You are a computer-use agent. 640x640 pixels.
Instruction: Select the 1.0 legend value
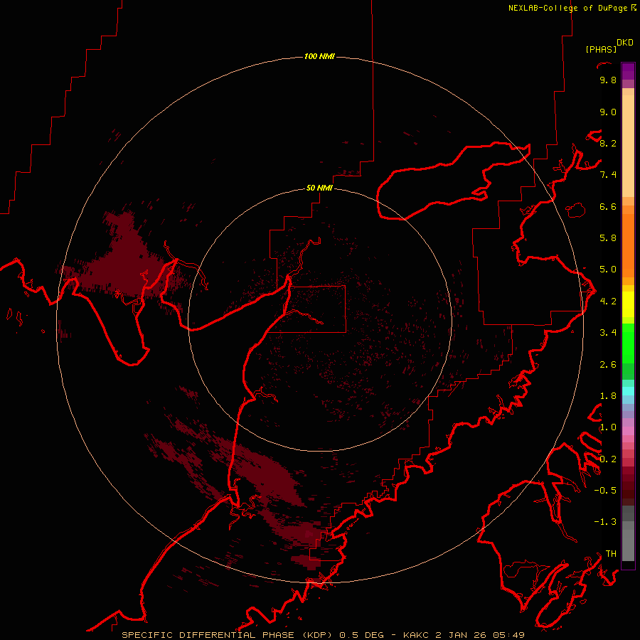(608, 427)
